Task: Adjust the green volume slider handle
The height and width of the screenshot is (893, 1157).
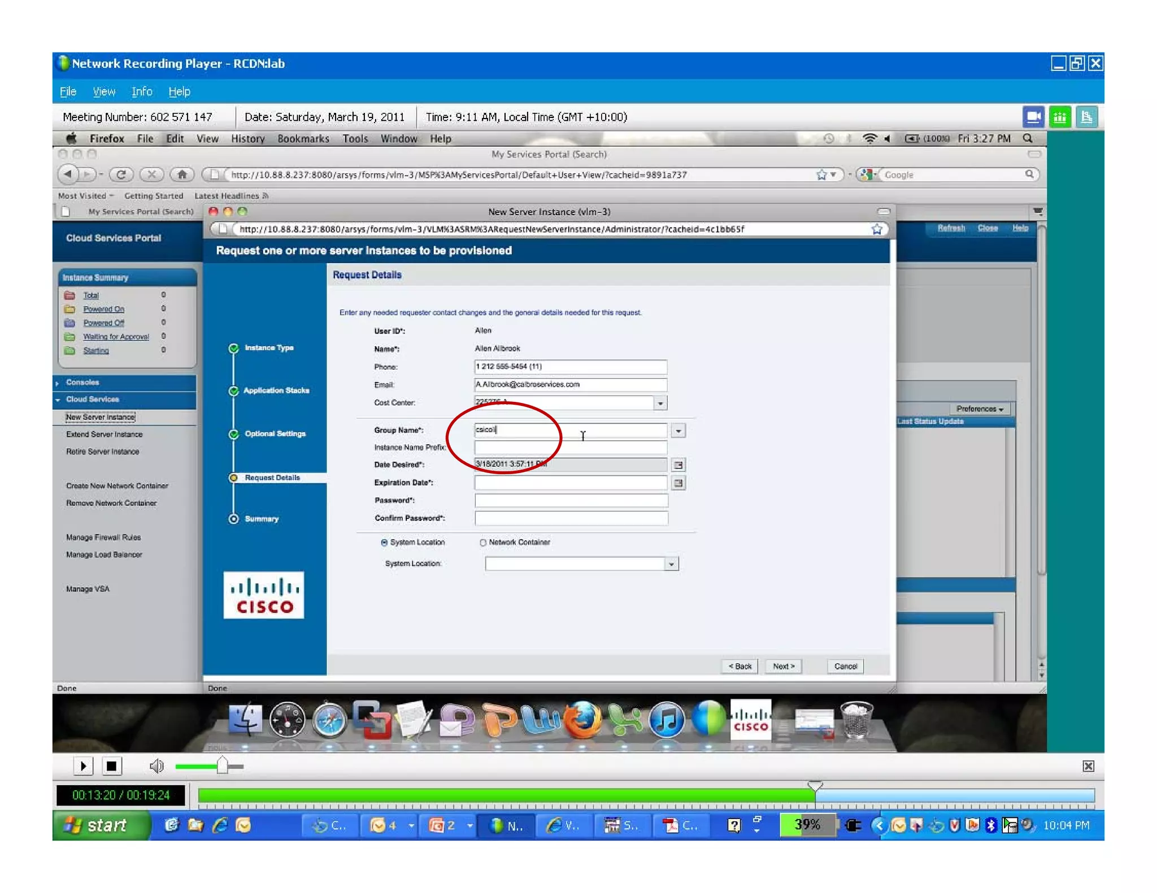Action: coord(222,766)
